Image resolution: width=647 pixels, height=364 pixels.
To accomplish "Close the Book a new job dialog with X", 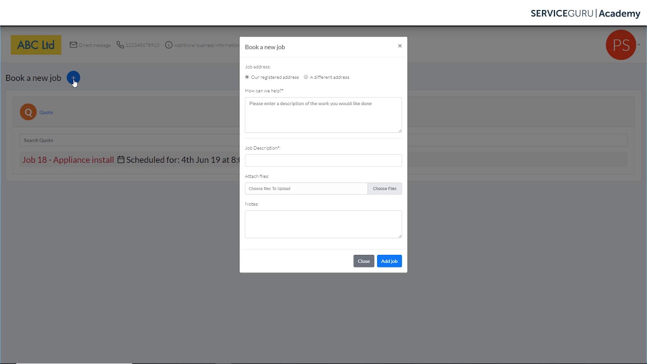I will pyautogui.click(x=400, y=46).
